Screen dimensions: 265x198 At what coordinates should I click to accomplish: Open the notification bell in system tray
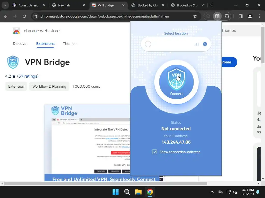[x=258, y=192]
